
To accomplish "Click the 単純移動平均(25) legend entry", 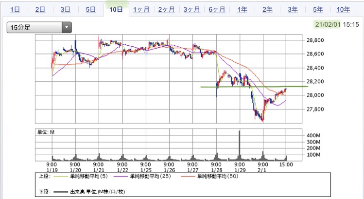I will (x=142, y=176).
